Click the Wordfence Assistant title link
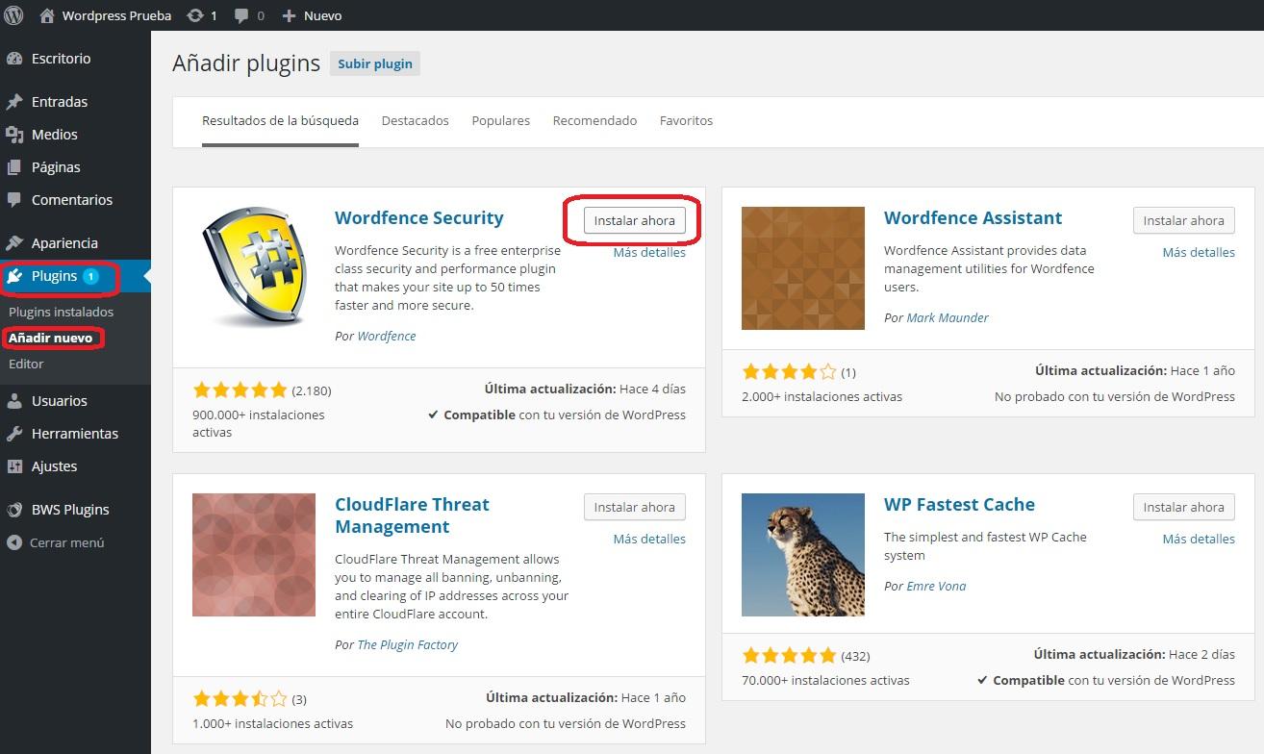The height and width of the screenshot is (754, 1264). [973, 218]
